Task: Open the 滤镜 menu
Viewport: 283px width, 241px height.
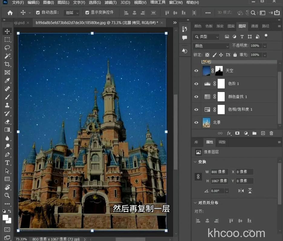Action: [x=110, y=2]
